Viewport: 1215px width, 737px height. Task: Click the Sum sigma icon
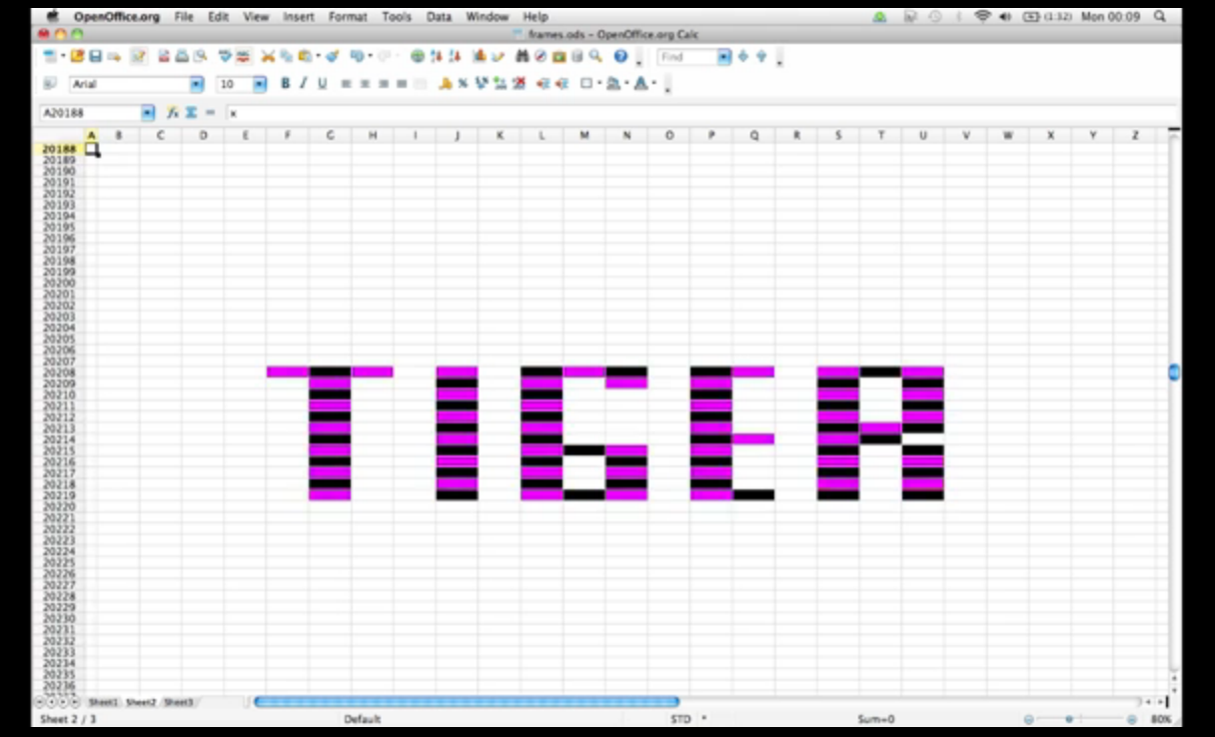[x=191, y=113]
